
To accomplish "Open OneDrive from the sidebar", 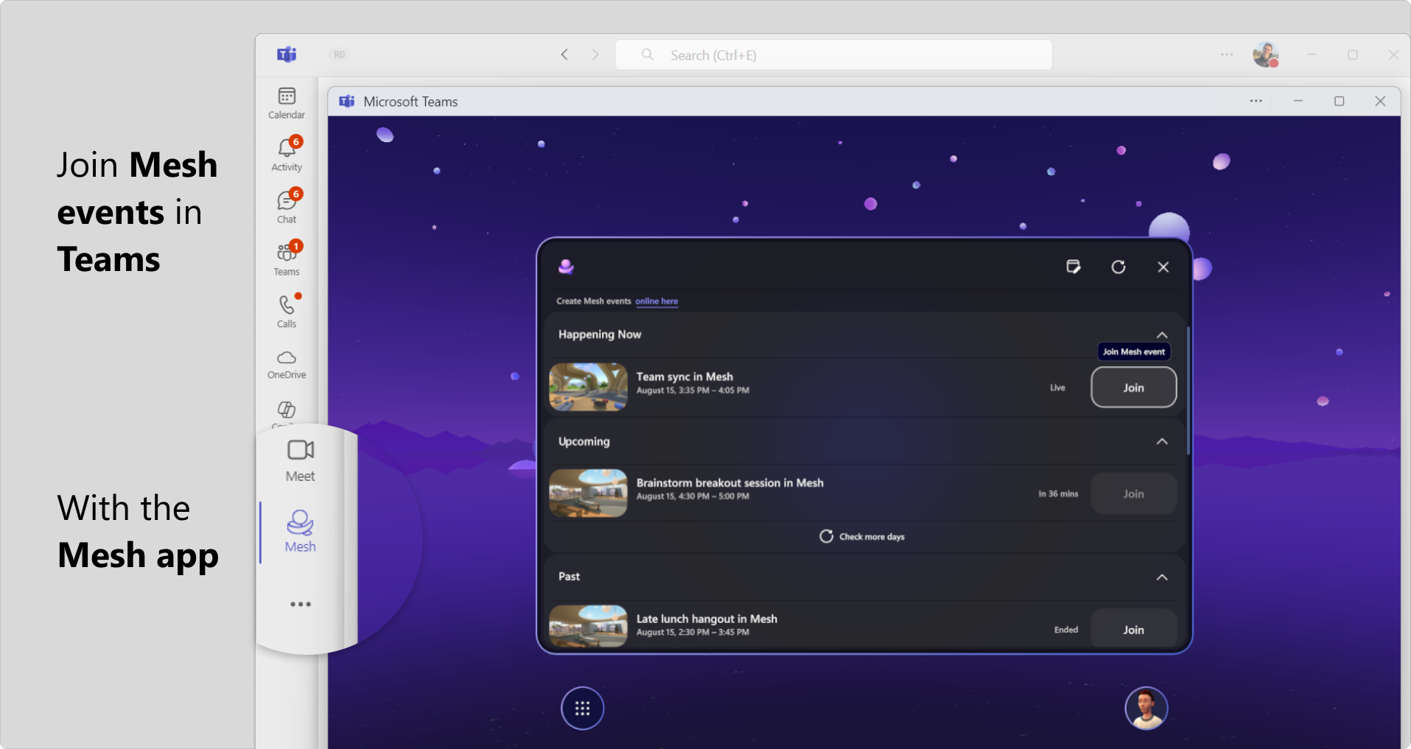I will (286, 362).
